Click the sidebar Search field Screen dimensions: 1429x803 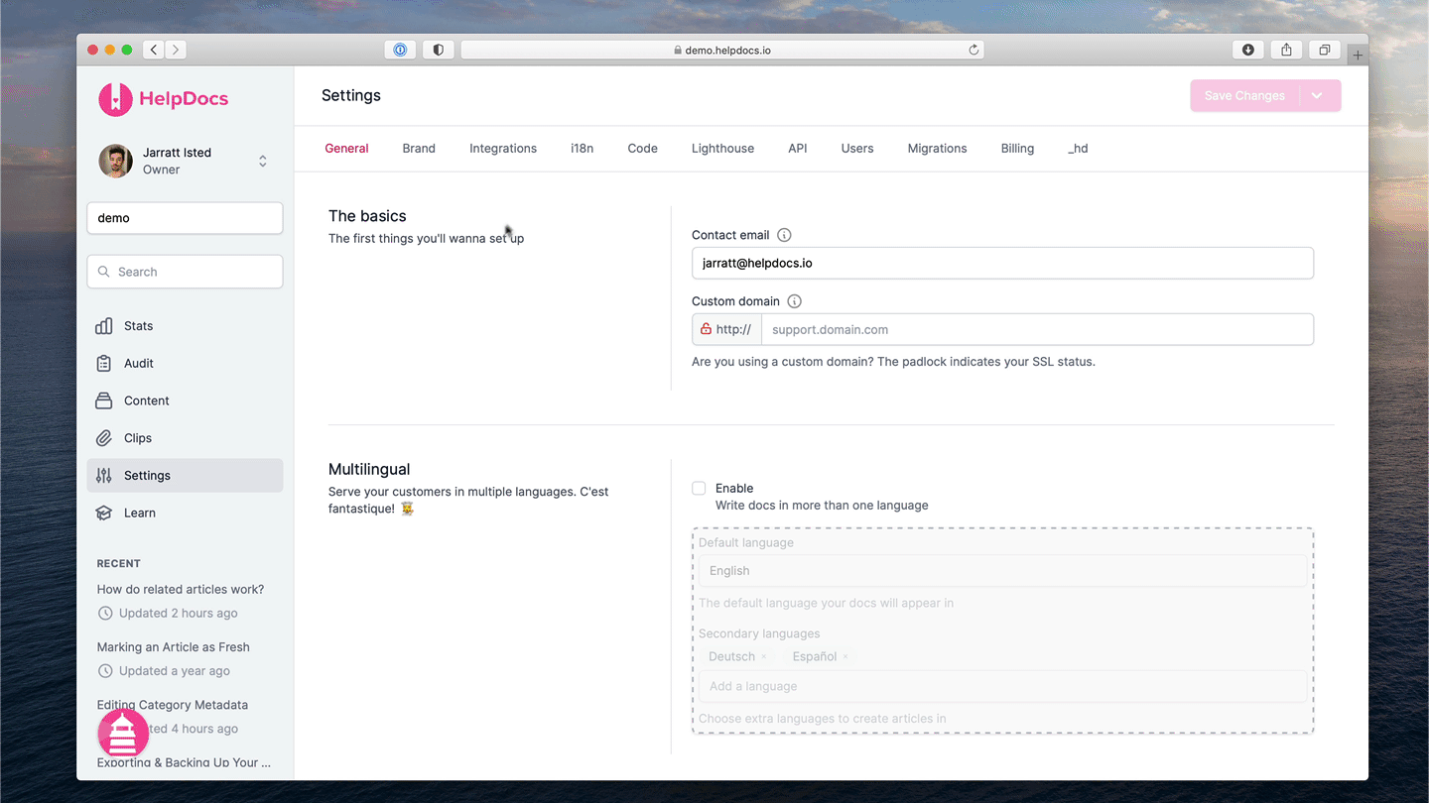tap(185, 272)
